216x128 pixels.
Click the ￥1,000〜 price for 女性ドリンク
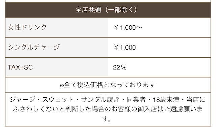click(128, 28)
